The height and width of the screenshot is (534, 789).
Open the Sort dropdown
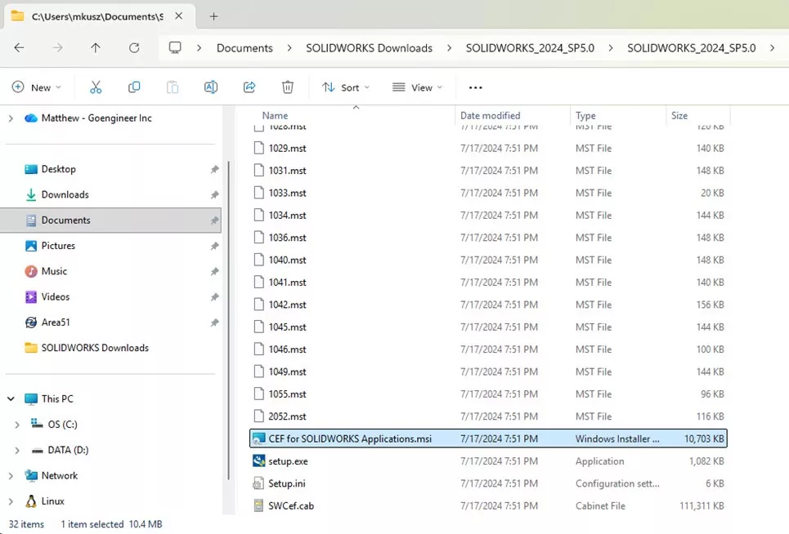pyautogui.click(x=345, y=87)
